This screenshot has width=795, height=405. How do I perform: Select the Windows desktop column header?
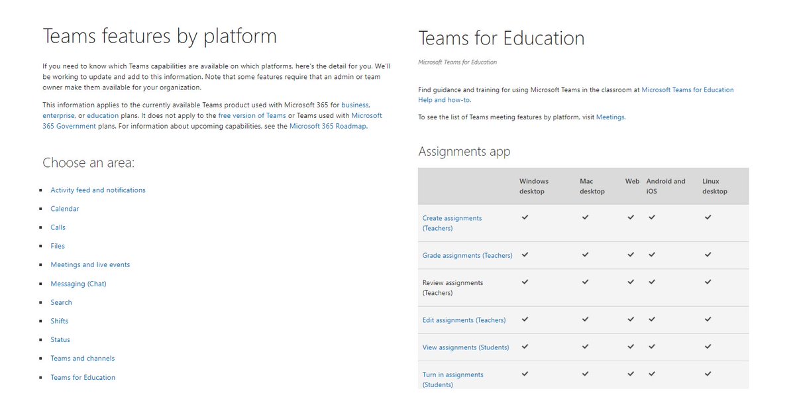pyautogui.click(x=534, y=186)
